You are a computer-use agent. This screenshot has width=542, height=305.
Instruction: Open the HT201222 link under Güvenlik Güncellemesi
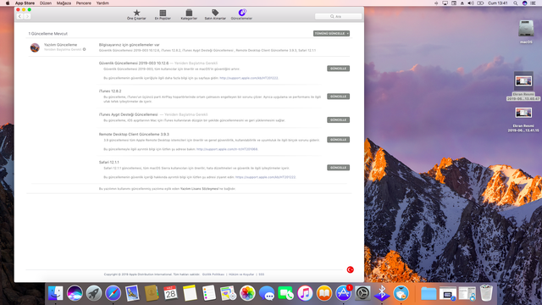click(249, 78)
